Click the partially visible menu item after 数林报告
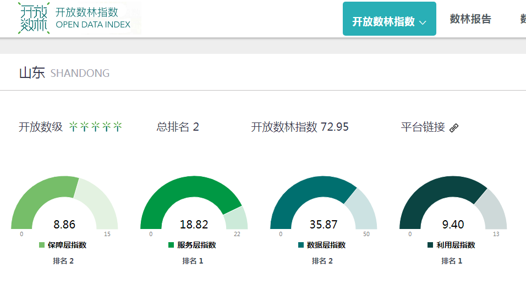 pos(522,19)
